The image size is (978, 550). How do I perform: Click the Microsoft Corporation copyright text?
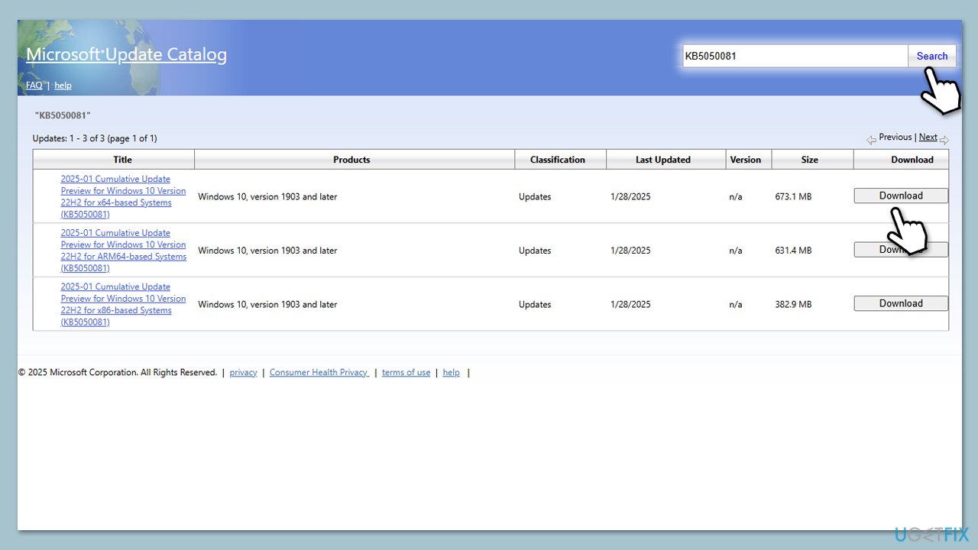click(x=118, y=373)
